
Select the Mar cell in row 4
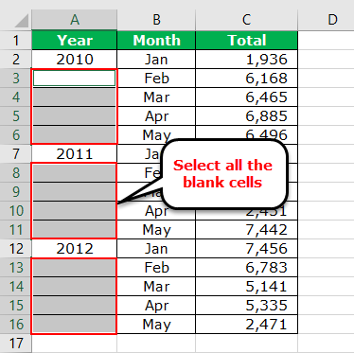(x=156, y=97)
